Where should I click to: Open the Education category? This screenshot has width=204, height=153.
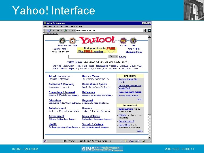click(x=55, y=100)
